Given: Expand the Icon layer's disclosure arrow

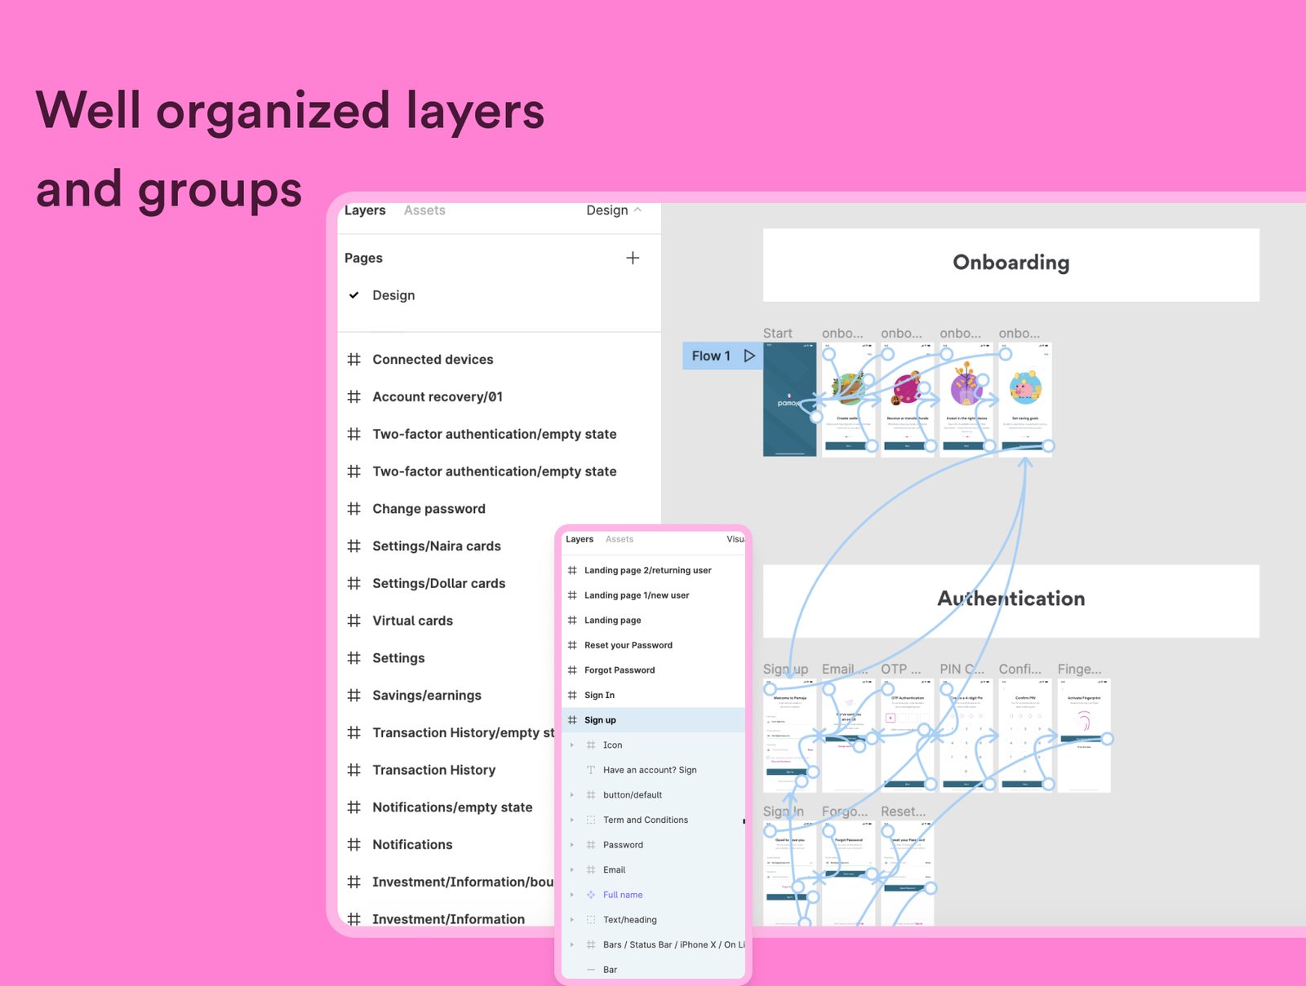Looking at the screenshot, I should coord(572,745).
